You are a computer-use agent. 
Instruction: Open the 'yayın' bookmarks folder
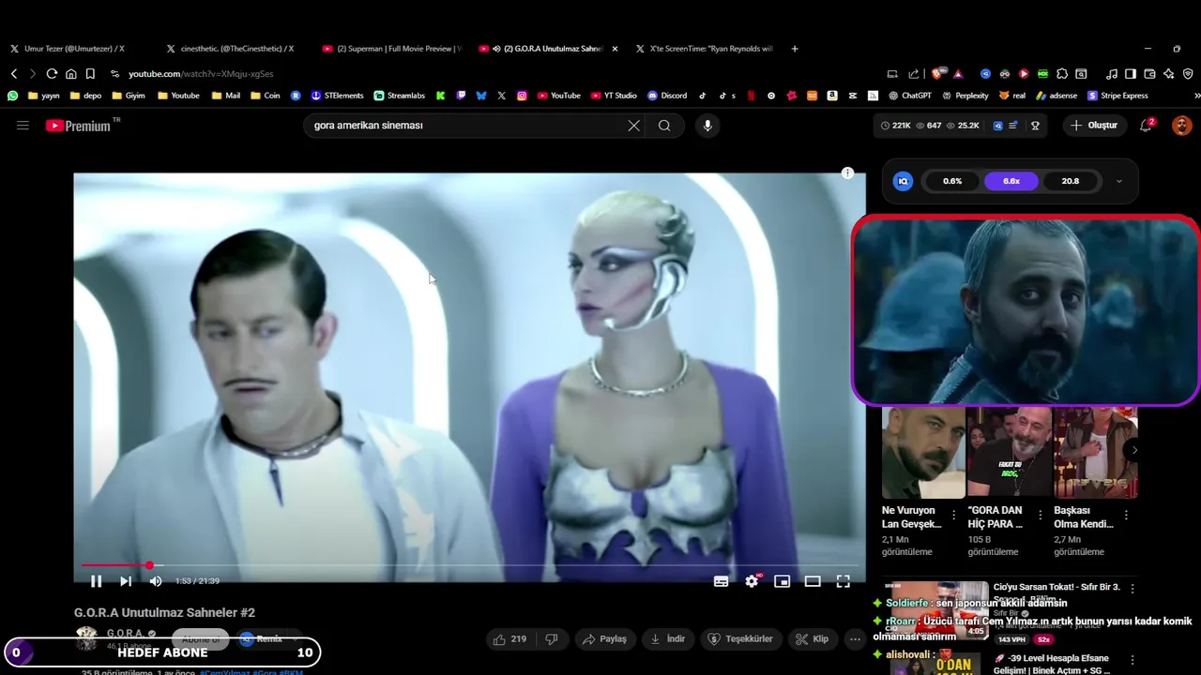pyautogui.click(x=44, y=96)
